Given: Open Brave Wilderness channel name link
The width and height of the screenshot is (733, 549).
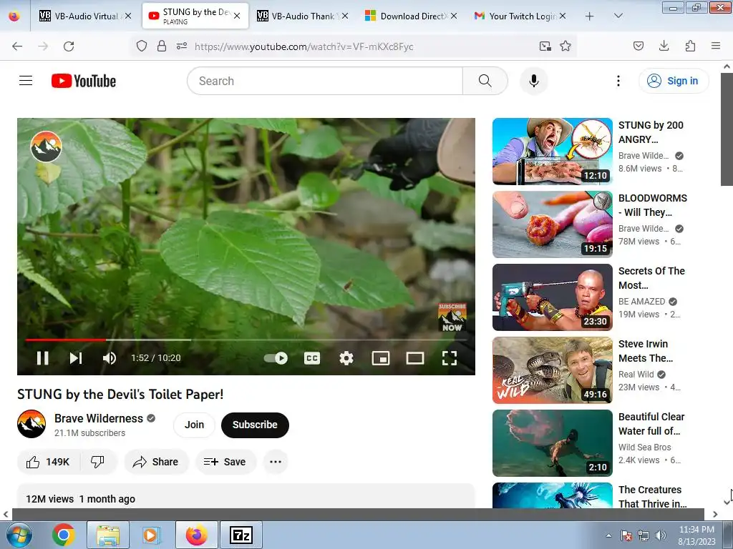Looking at the screenshot, I should (99, 418).
